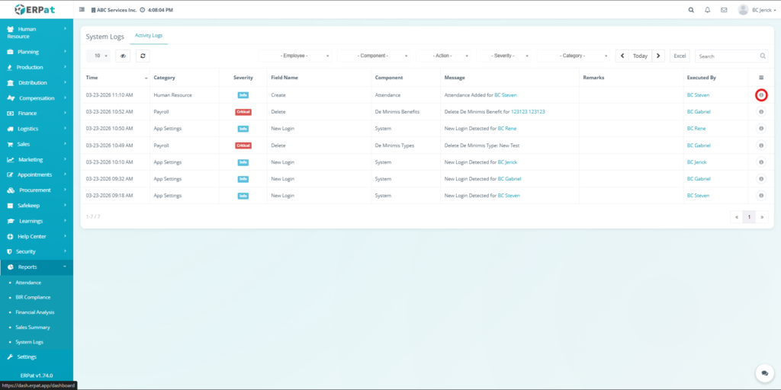
Task: Expand the Finance sidebar menu
Action: tap(37, 113)
